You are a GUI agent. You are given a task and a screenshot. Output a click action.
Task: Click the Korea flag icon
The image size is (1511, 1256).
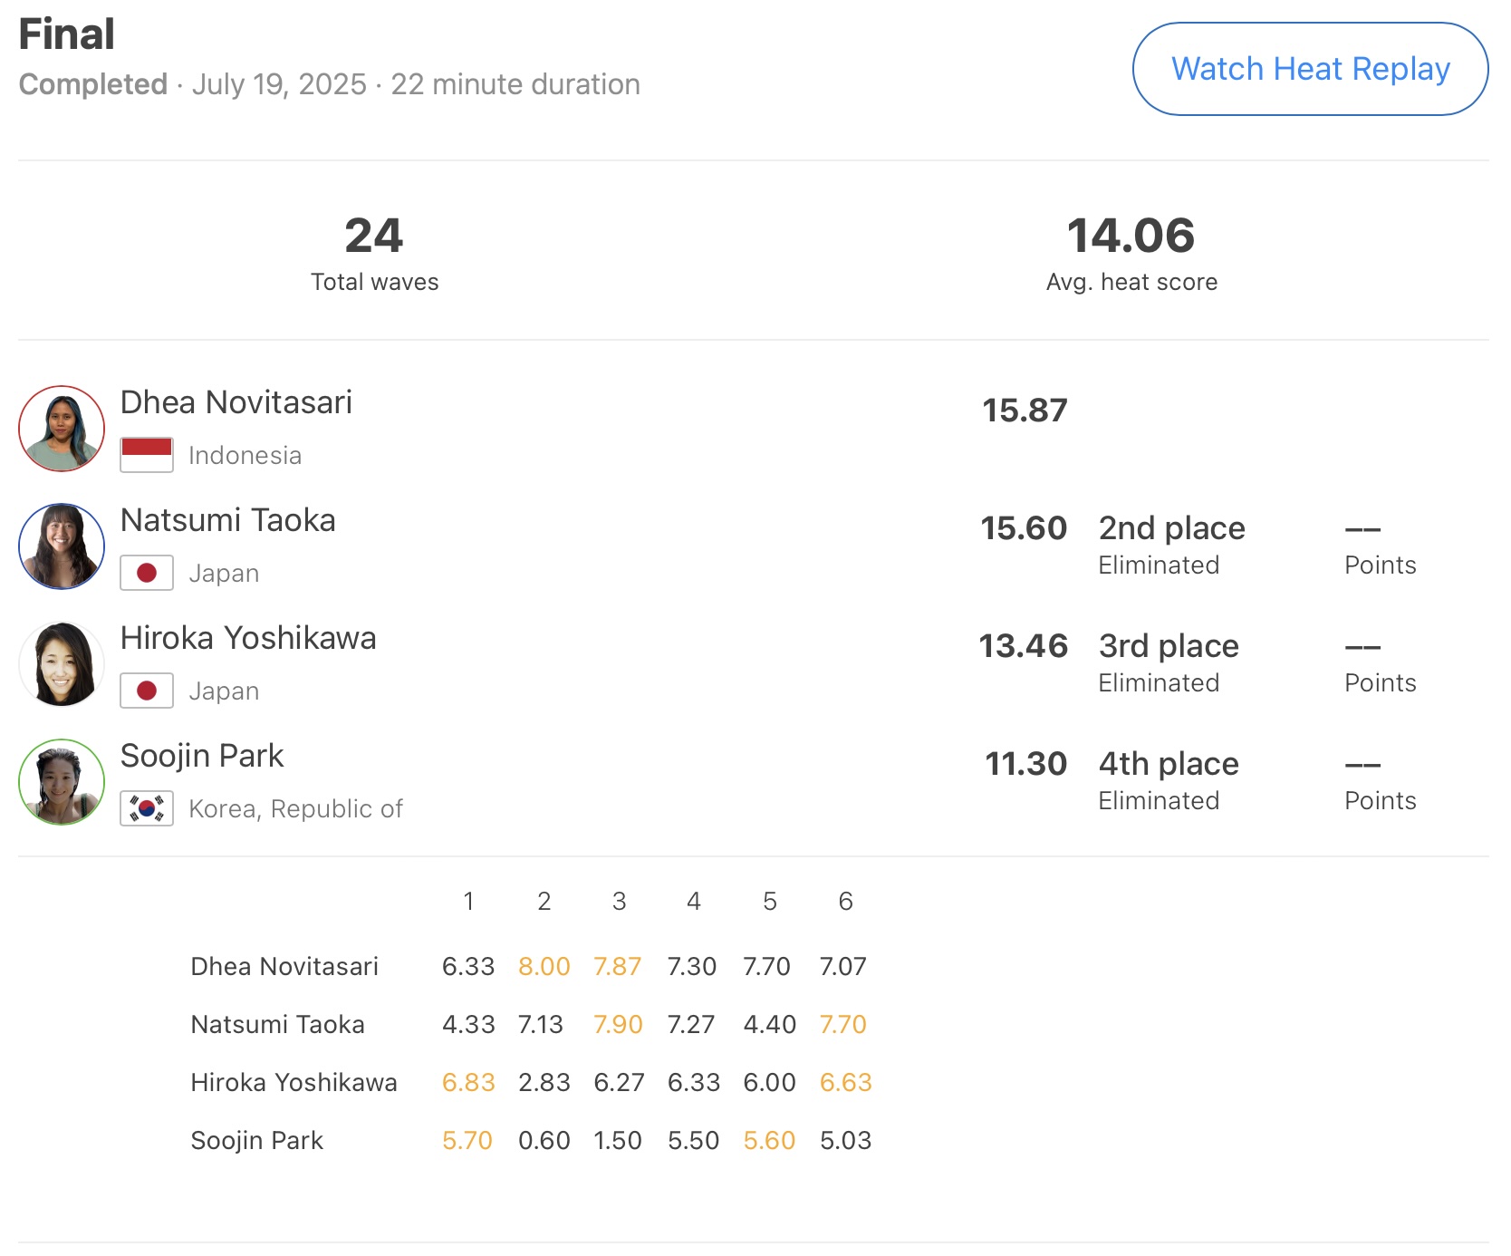point(147,808)
